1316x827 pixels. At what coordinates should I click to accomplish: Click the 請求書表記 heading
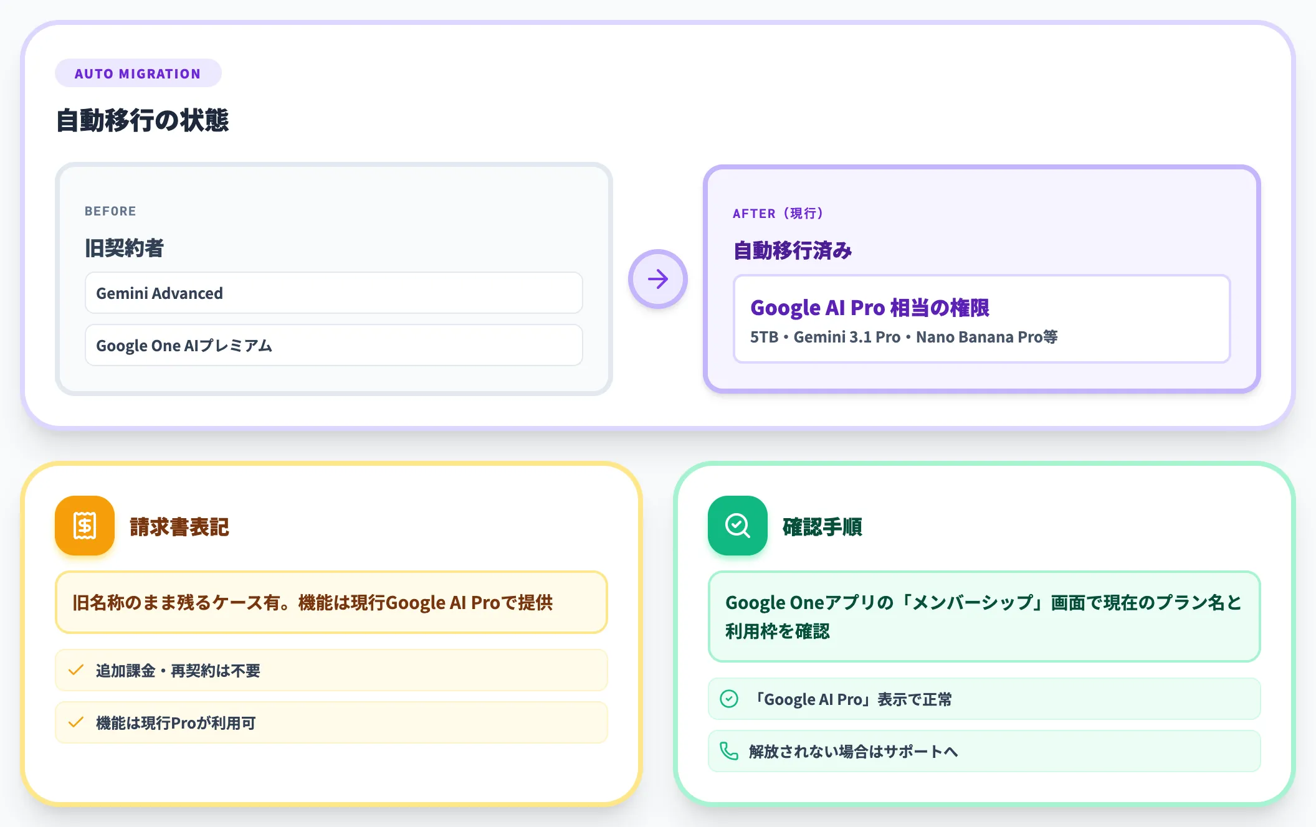[x=179, y=527]
